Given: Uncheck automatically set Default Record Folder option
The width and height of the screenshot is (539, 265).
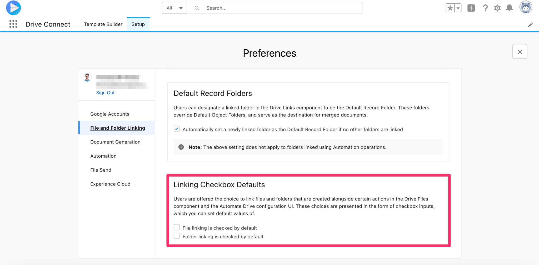Looking at the screenshot, I should pyautogui.click(x=177, y=129).
